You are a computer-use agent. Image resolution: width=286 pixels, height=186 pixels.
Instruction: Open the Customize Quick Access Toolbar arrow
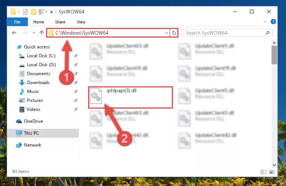tap(52, 12)
